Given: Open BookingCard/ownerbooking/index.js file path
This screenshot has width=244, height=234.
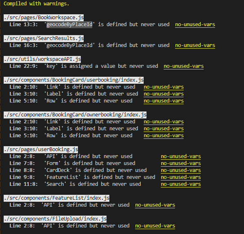Looking at the screenshot, I should point(75,115).
